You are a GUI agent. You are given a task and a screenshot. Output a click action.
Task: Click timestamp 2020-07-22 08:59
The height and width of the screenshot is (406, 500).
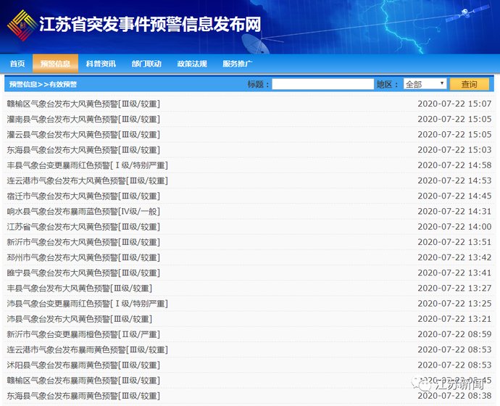point(454,334)
